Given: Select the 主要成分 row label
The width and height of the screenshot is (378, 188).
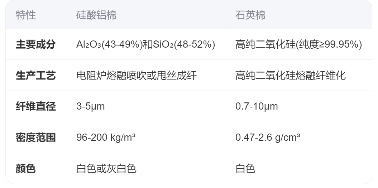Looking at the screenshot, I should click(36, 44).
